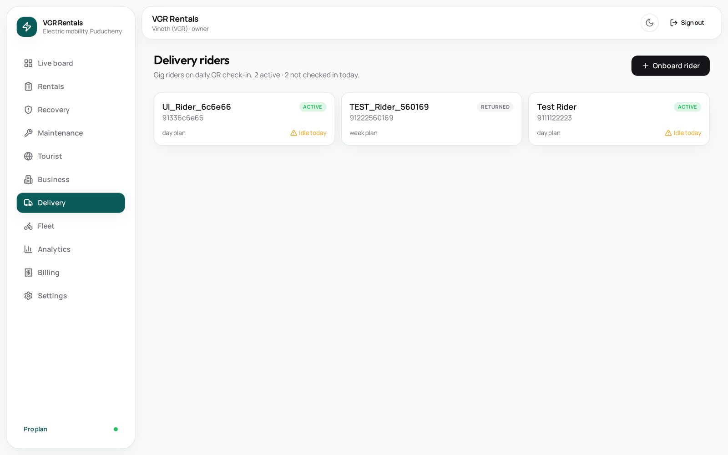Click Idle today warning on Test Rider
This screenshot has height=455, width=728.
click(x=683, y=133)
